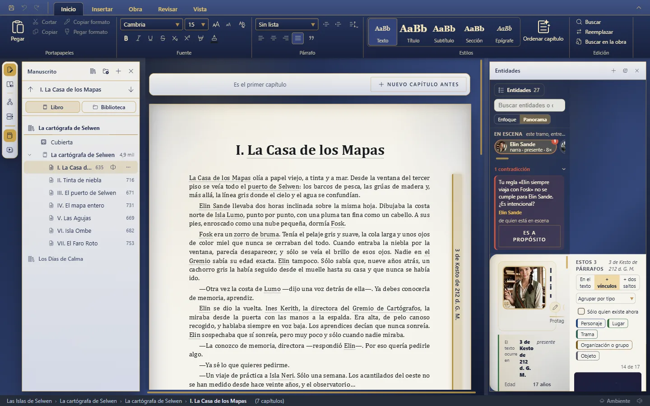Apply strikethrough formatting
The width and height of the screenshot is (650, 406).
click(x=162, y=38)
